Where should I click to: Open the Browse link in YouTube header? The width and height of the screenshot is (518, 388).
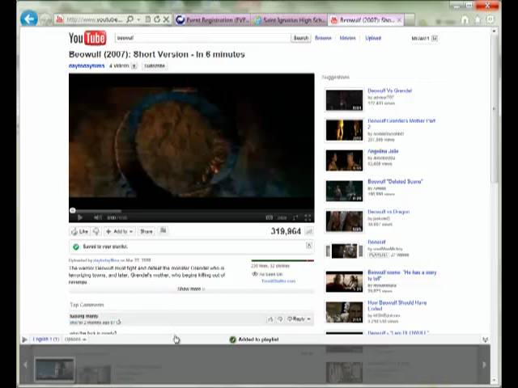click(x=323, y=38)
